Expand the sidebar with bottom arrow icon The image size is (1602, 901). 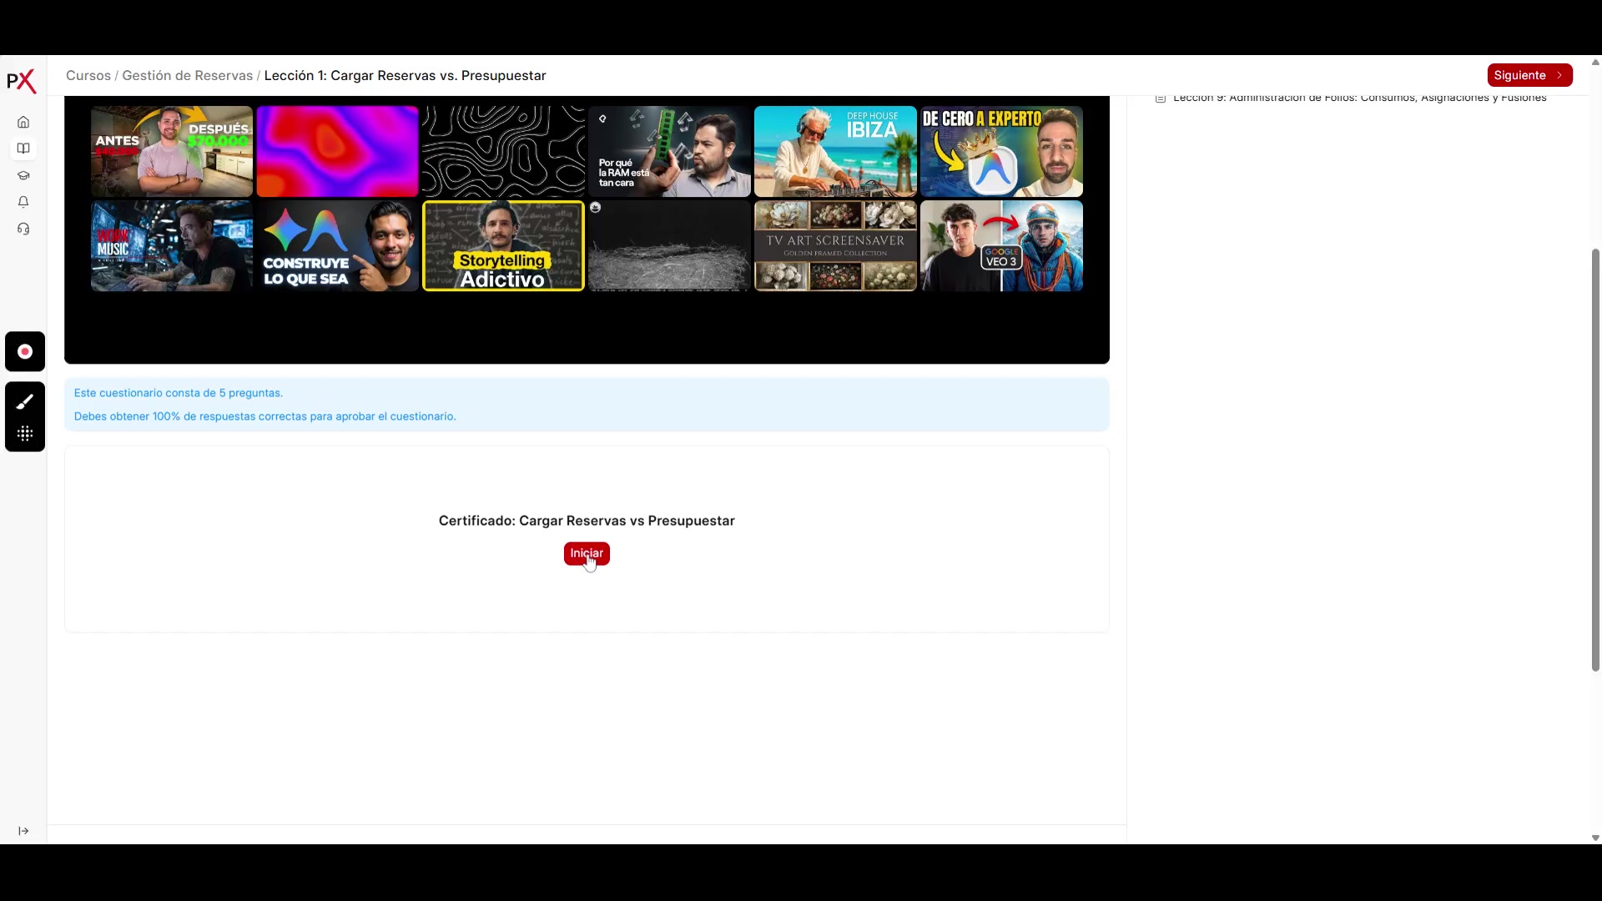[x=23, y=831]
